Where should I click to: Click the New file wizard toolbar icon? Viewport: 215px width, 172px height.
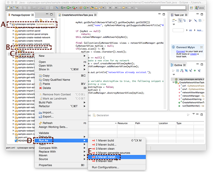click(x=8, y=8)
